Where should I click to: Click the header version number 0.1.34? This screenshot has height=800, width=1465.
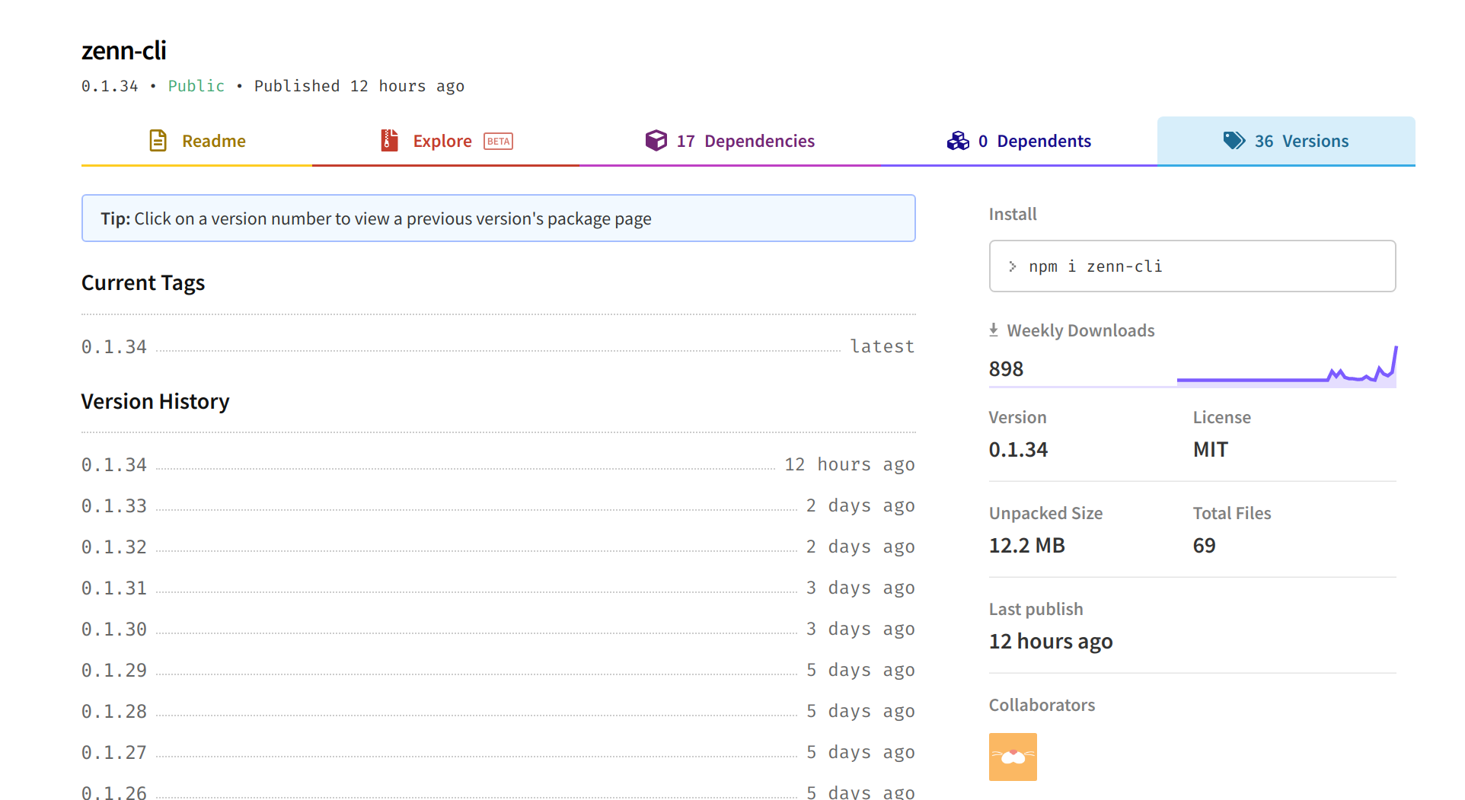click(110, 86)
